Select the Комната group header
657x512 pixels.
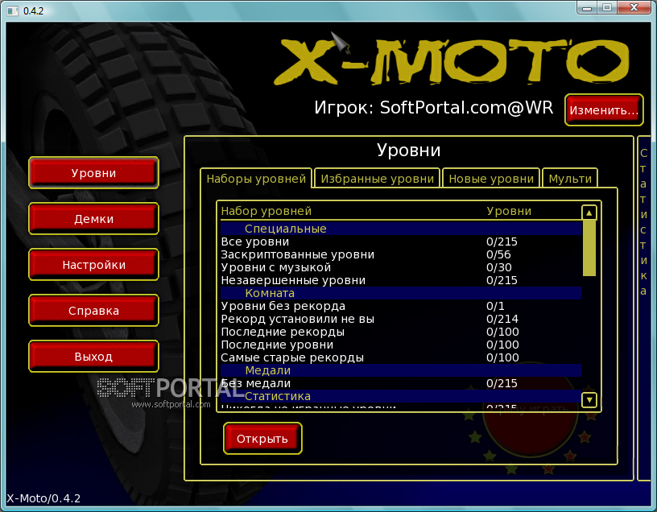(401, 293)
